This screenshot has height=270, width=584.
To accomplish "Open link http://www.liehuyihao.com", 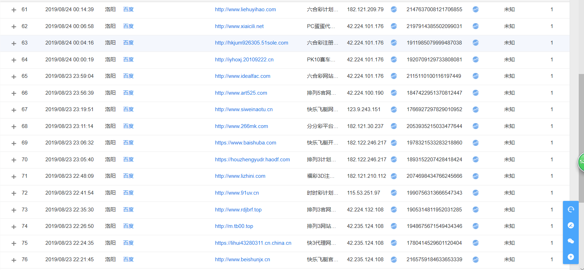I will click(x=245, y=9).
